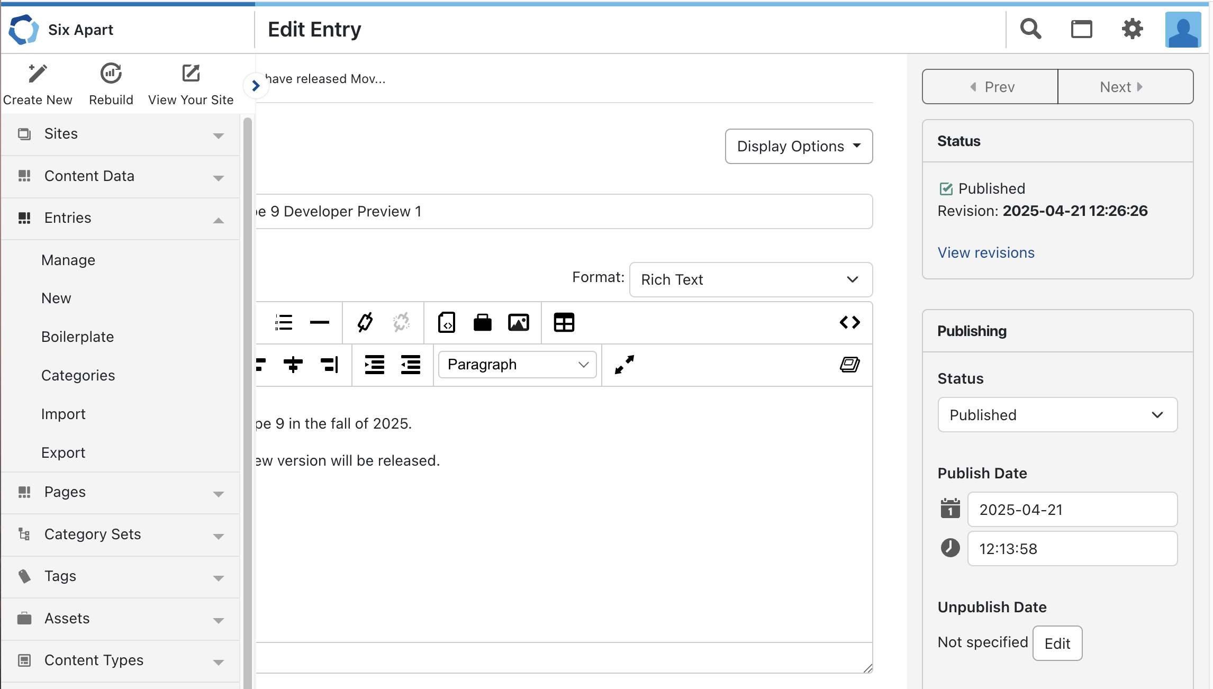This screenshot has width=1213, height=689.
Task: Toggle source code view in editor
Action: tap(849, 322)
